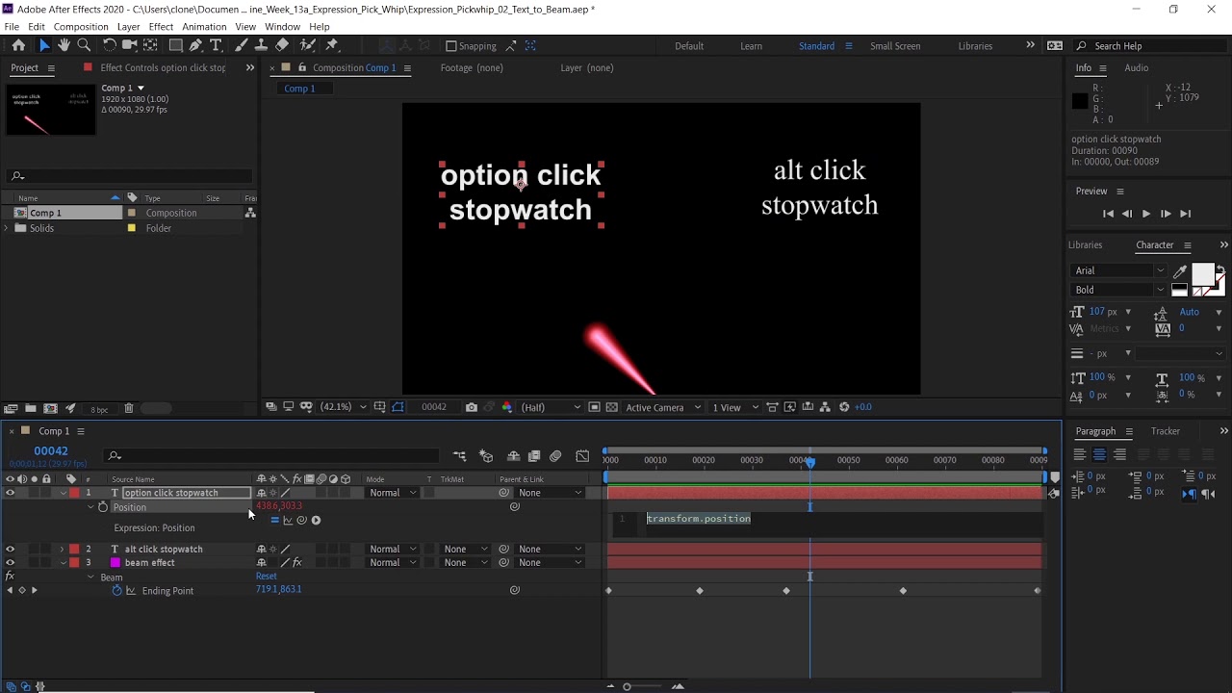Click the eyedropper in Character panel
Image resolution: width=1232 pixels, height=693 pixels.
pos(1180,271)
